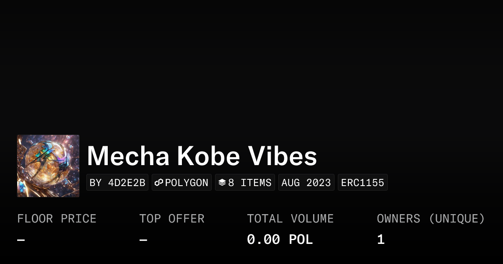Click the ERC1155 token standard badge

coord(363,183)
